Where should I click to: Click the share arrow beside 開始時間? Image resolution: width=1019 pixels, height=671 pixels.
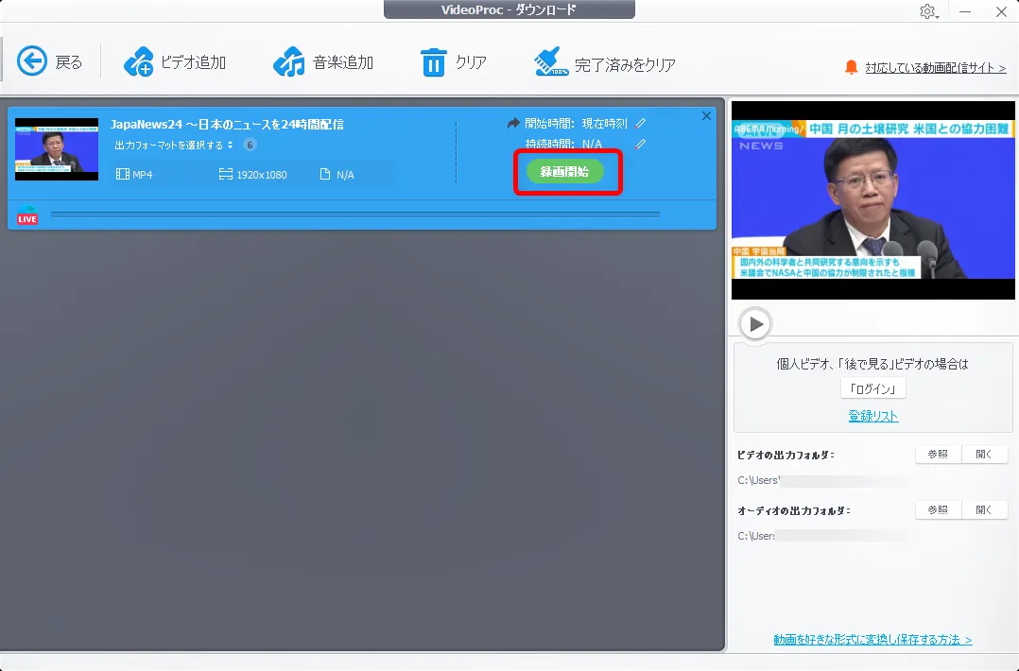coord(513,123)
